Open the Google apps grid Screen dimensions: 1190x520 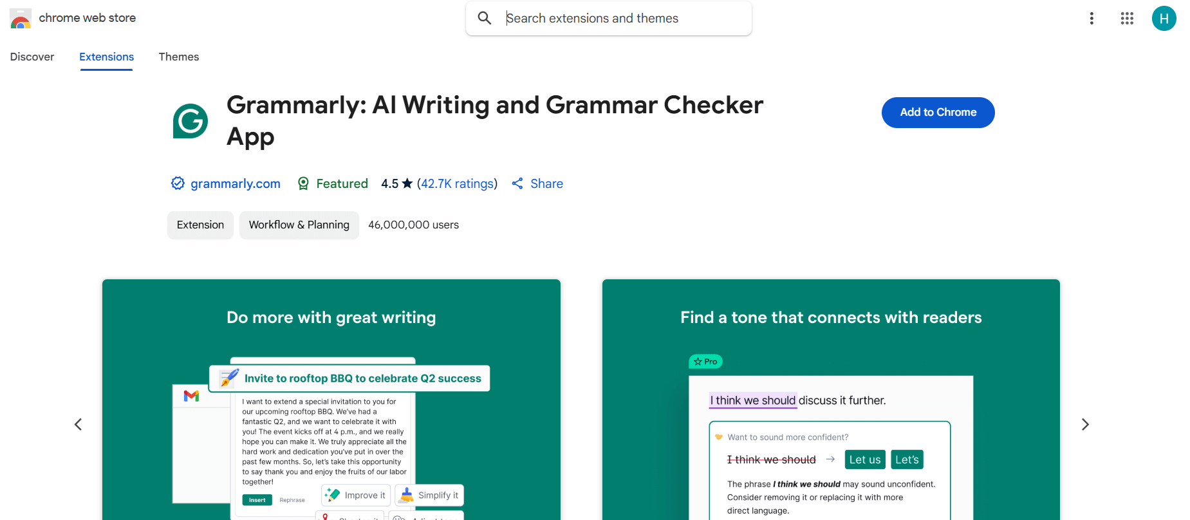point(1127,18)
